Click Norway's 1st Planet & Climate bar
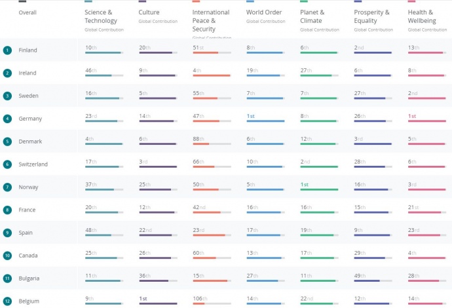 [319, 189]
